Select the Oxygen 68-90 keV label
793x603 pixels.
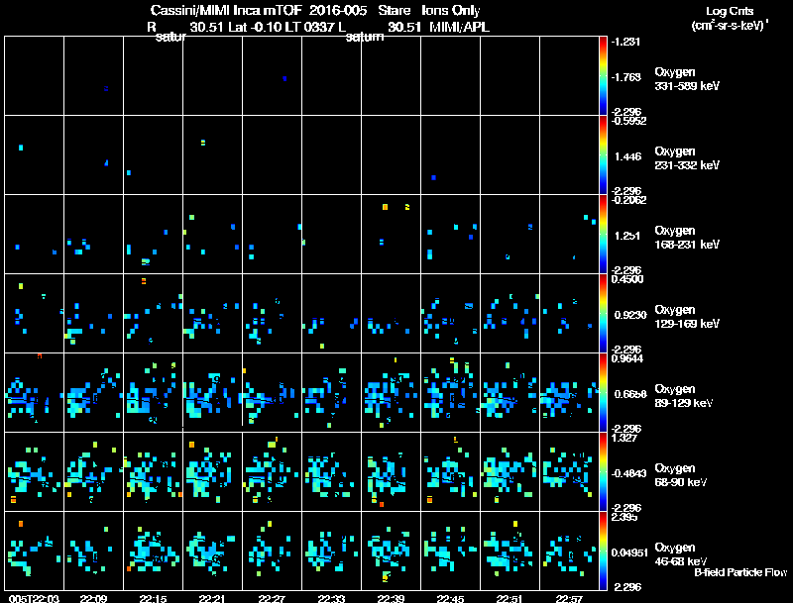(681, 474)
